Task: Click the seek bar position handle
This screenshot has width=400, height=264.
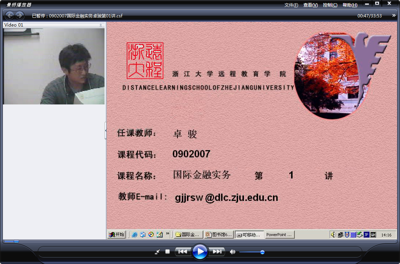Action: (16, 241)
